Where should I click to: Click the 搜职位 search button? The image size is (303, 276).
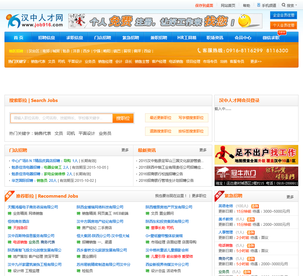pos(123,118)
